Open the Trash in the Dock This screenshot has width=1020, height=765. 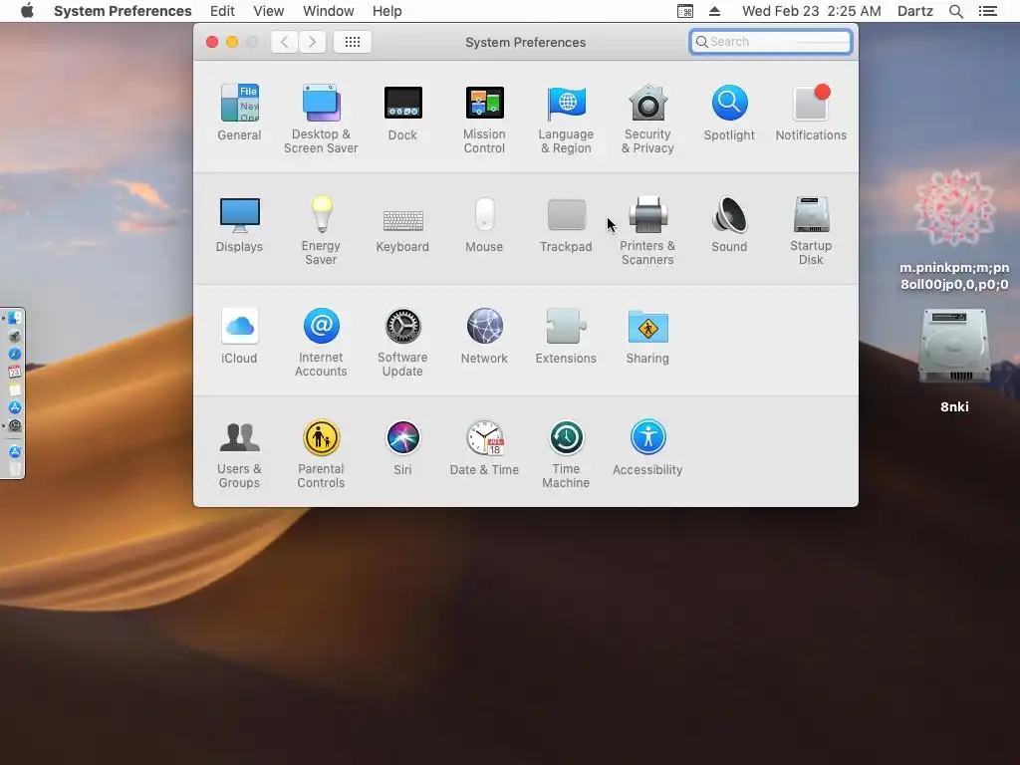click(x=14, y=469)
